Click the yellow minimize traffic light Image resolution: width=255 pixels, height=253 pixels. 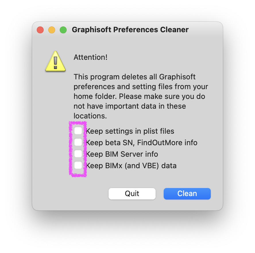(51, 30)
